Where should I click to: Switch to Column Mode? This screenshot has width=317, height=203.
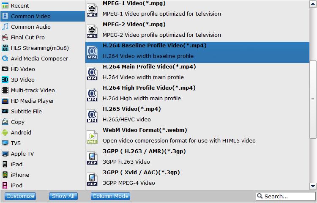click(110, 196)
